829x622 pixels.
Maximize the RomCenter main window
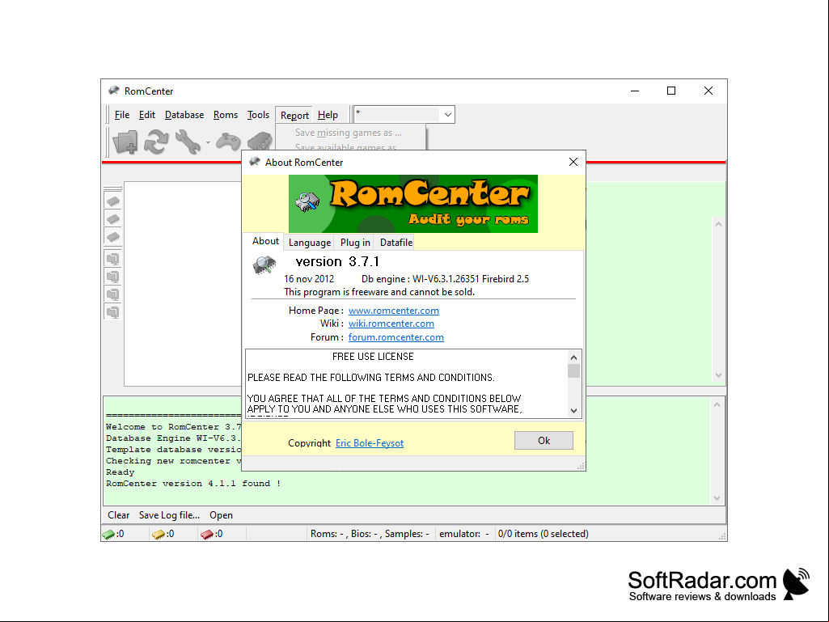pyautogui.click(x=671, y=91)
